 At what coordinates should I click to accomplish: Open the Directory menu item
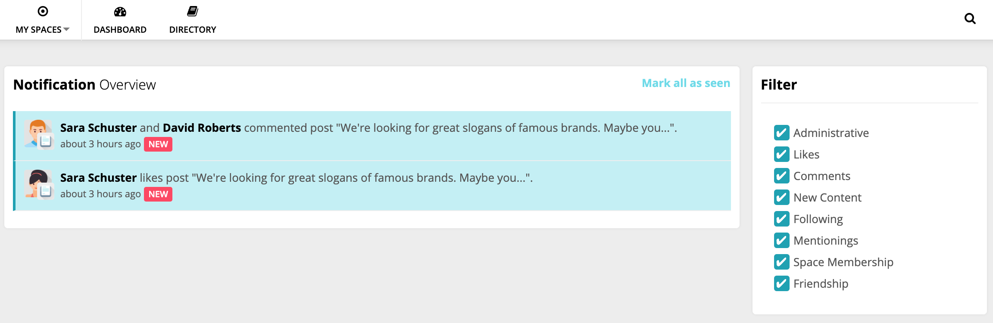pyautogui.click(x=192, y=20)
